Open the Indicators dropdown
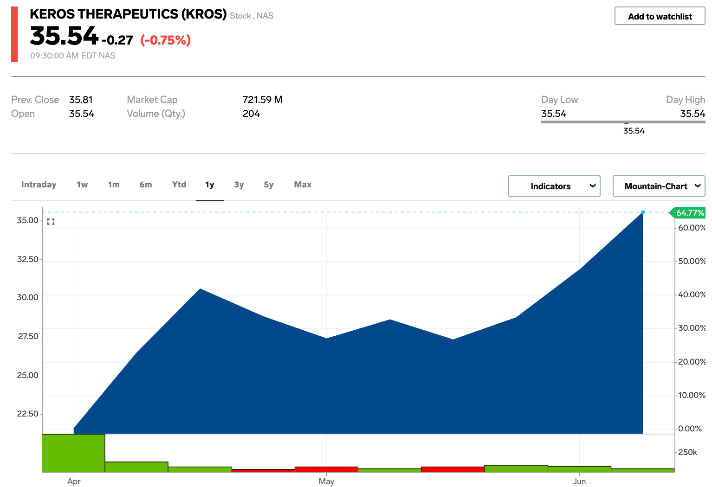The width and height of the screenshot is (712, 487). coord(554,186)
